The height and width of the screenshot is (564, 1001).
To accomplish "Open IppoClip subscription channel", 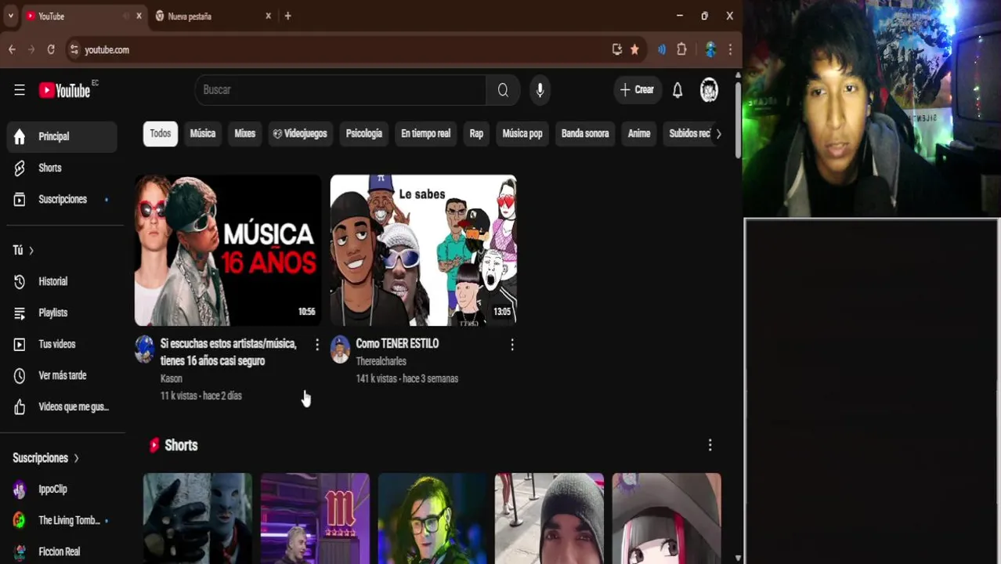I will click(62, 489).
